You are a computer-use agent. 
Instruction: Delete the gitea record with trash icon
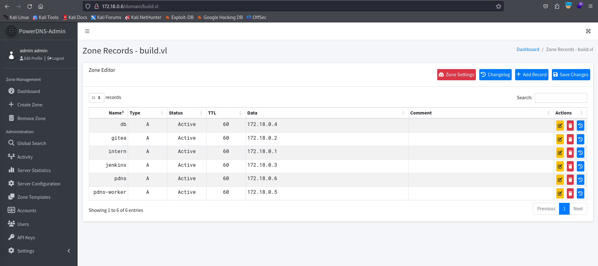(570, 139)
